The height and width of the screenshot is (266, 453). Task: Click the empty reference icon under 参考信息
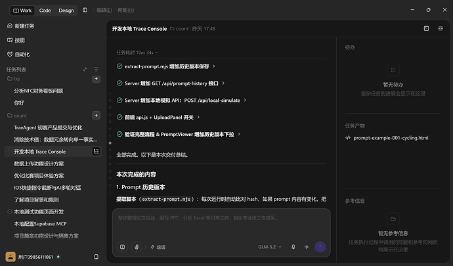pos(393,219)
